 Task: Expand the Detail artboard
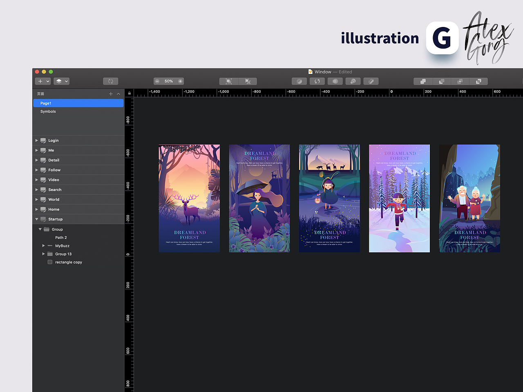tap(36, 160)
